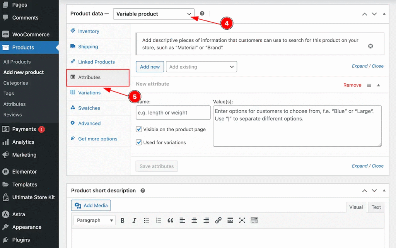Open Tags submenu item

[x=9, y=94]
